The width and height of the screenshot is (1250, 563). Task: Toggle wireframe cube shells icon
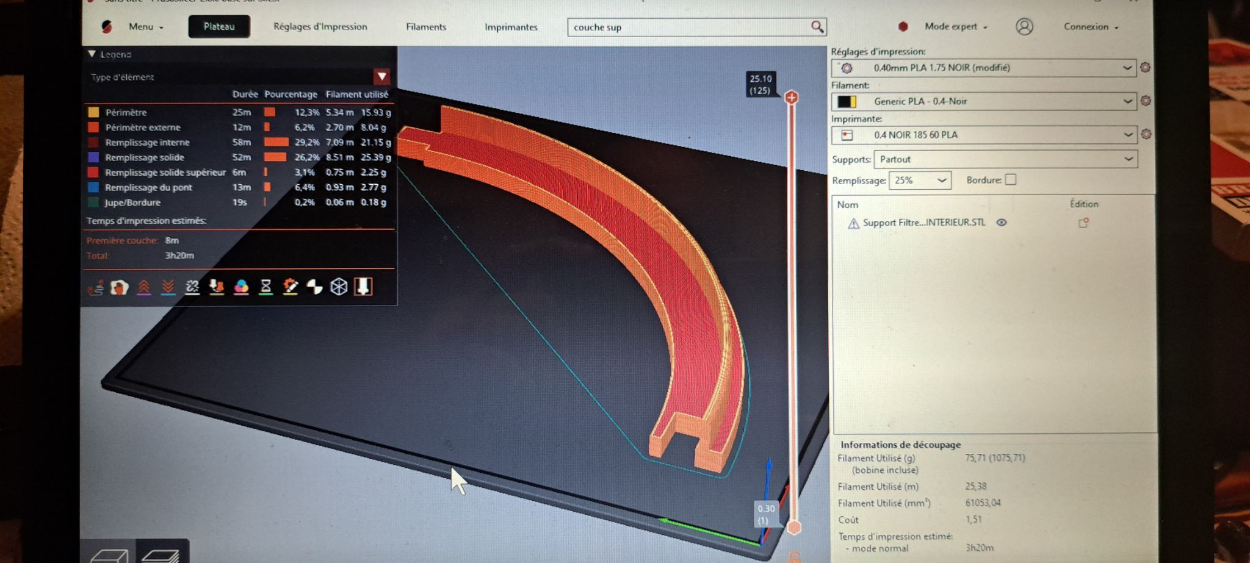(339, 287)
